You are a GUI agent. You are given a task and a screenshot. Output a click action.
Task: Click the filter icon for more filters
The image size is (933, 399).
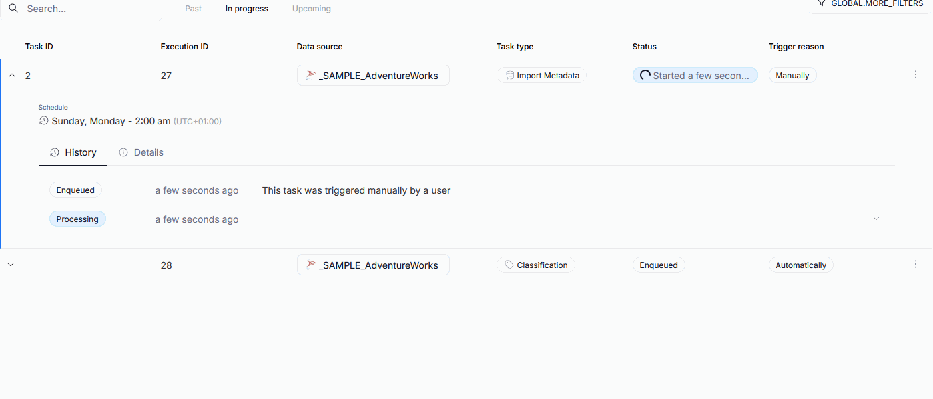(x=822, y=3)
